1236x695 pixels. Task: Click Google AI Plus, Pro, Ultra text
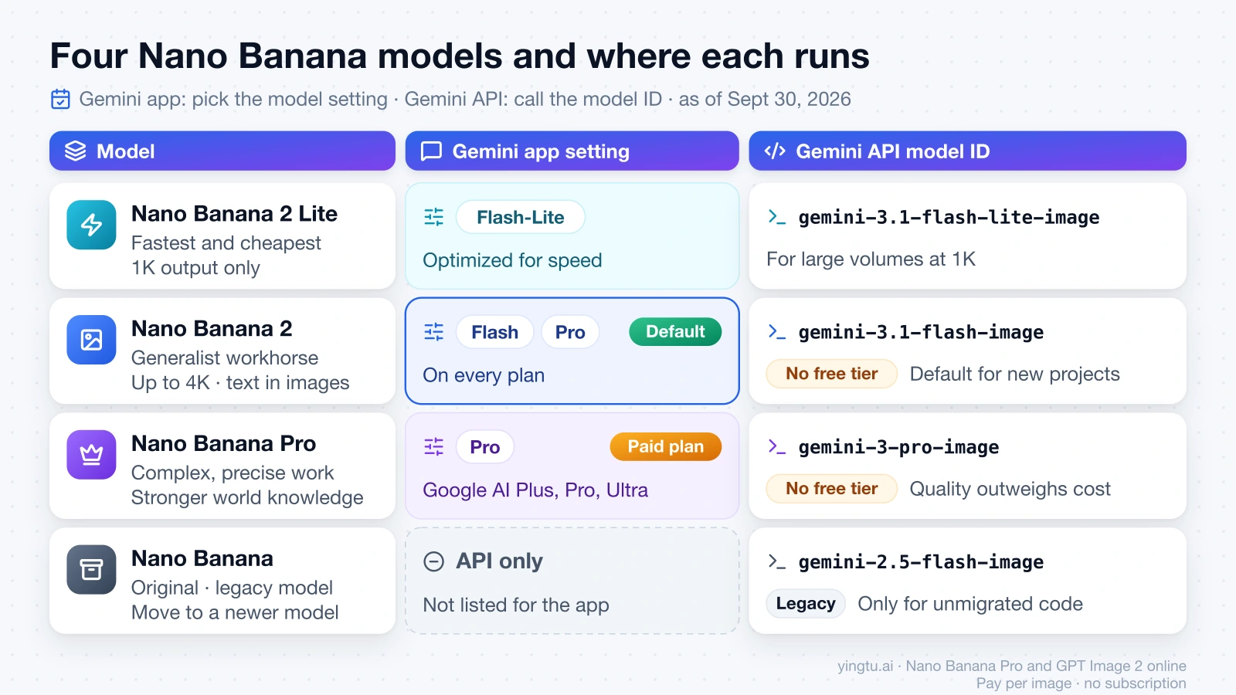(535, 490)
